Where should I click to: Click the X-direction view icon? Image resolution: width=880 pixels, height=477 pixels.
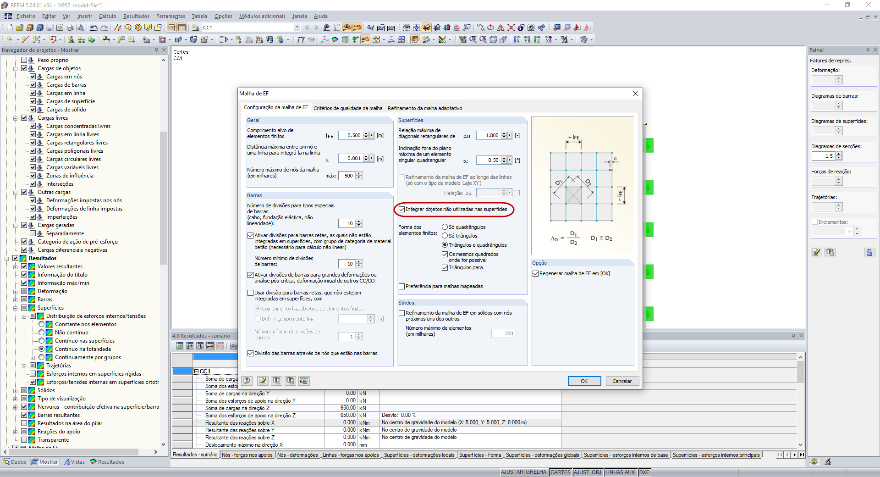click(517, 40)
